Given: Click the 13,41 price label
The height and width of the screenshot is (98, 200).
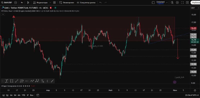Looking at the screenshot, I should coord(193,50).
